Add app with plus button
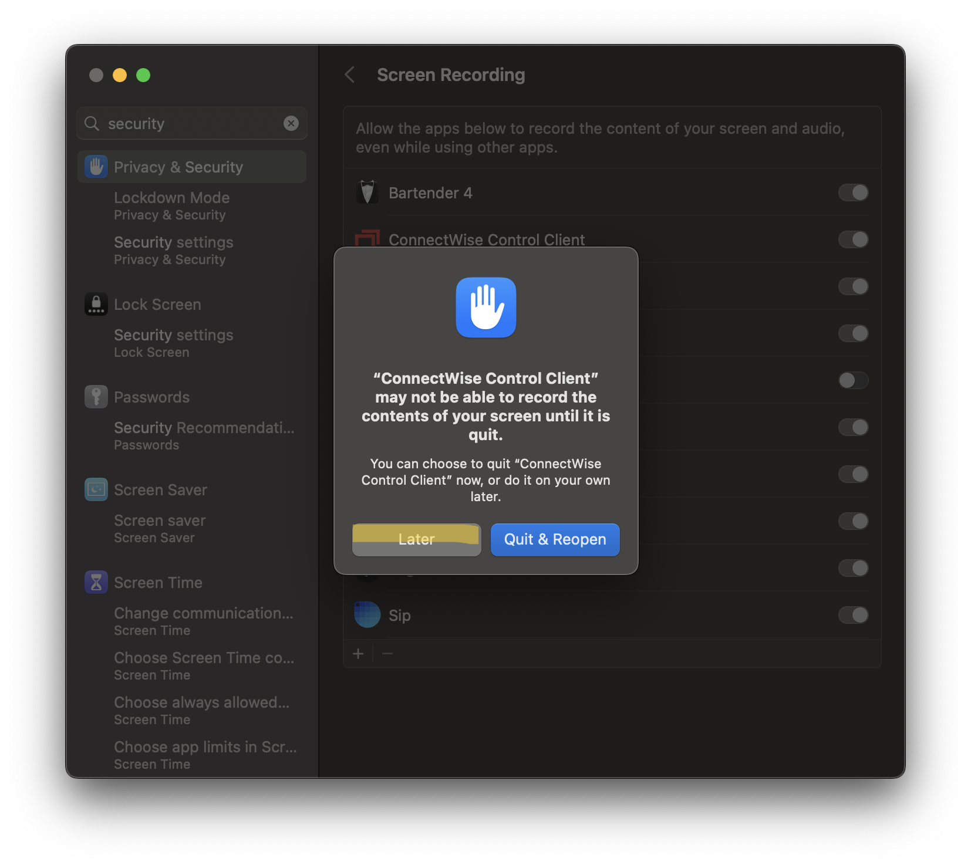Viewport: 971px width, 865px height. pyautogui.click(x=359, y=653)
